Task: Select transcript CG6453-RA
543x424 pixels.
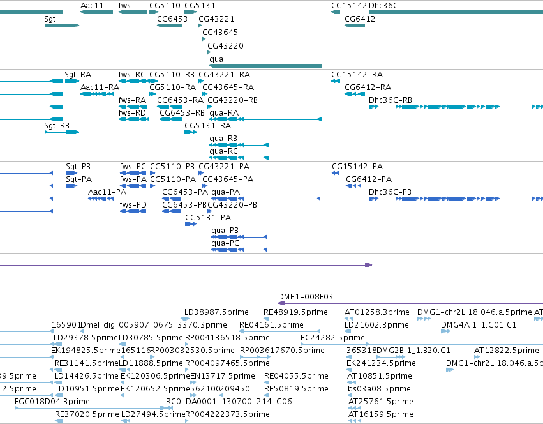Action: [x=170, y=107]
